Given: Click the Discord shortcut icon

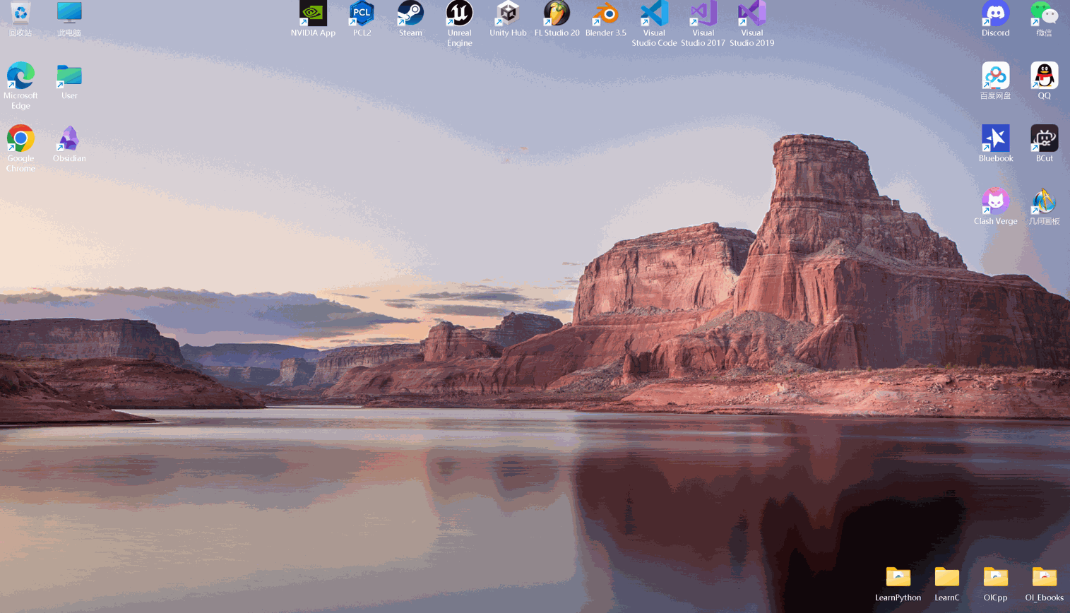Looking at the screenshot, I should click(x=995, y=14).
